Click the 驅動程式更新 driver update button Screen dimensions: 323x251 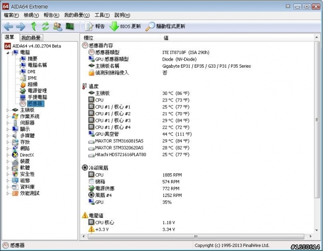pyautogui.click(x=166, y=26)
